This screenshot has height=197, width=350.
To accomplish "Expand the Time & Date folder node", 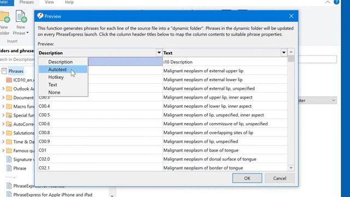I will 3,142.
